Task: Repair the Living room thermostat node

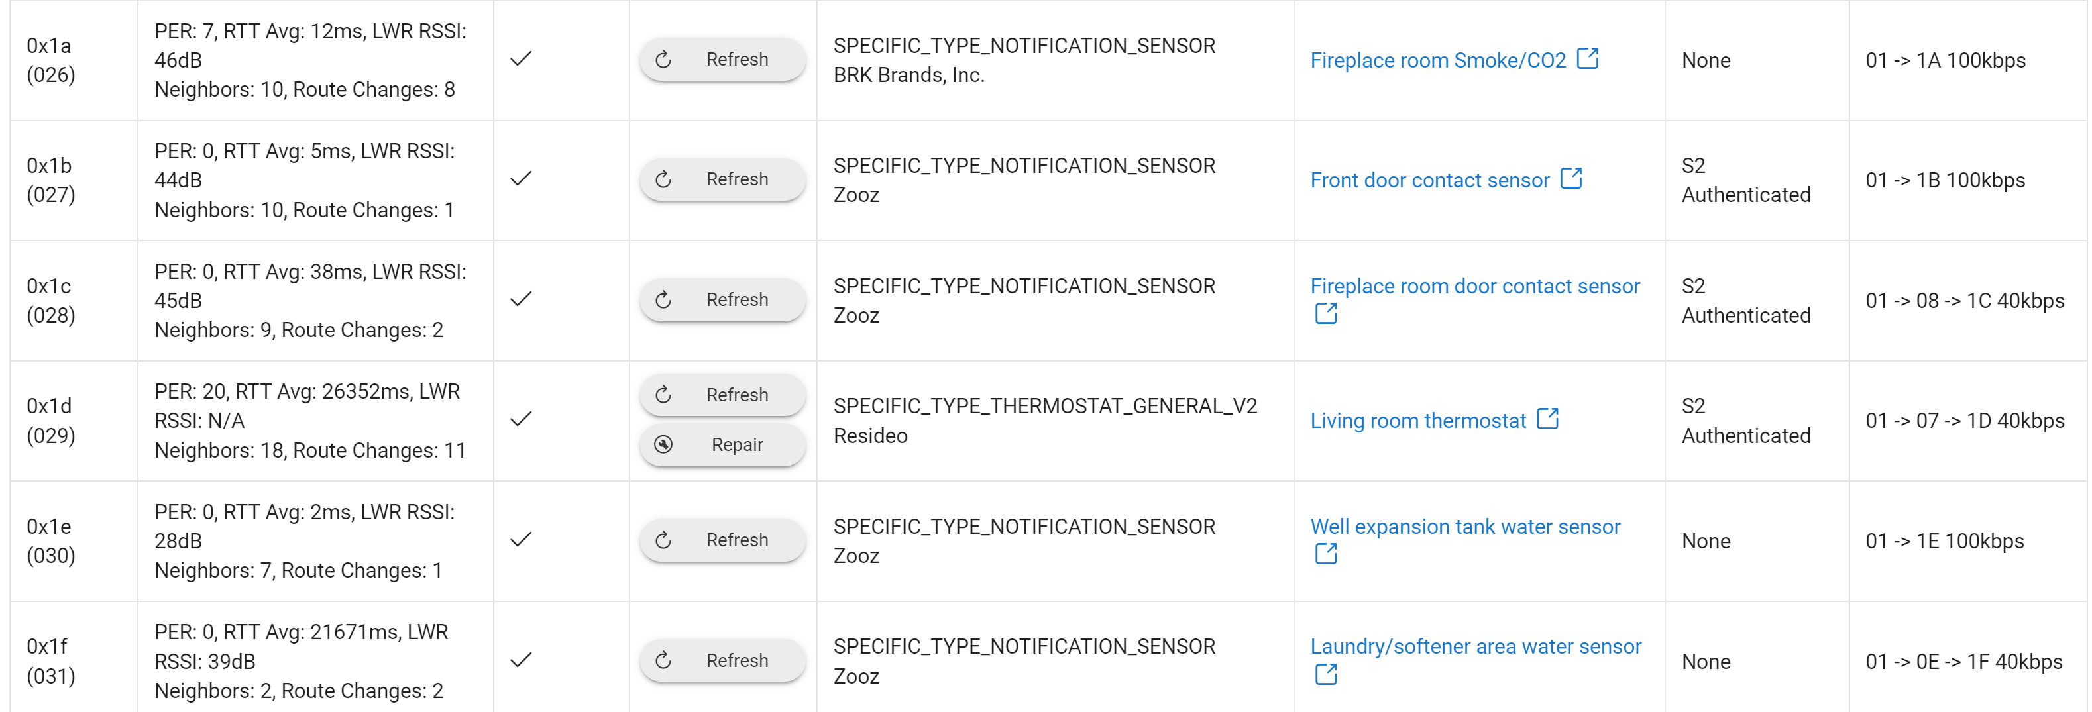Action: coord(722,445)
